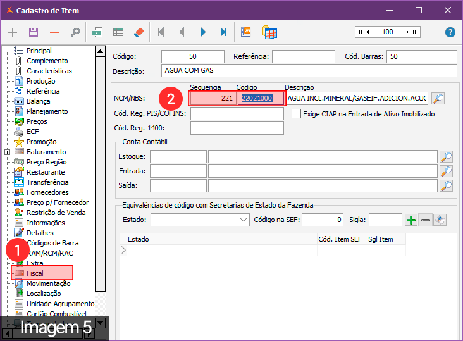Export to TXT file icon
Image resolution: width=463 pixels, height=341 pixels.
97,32
